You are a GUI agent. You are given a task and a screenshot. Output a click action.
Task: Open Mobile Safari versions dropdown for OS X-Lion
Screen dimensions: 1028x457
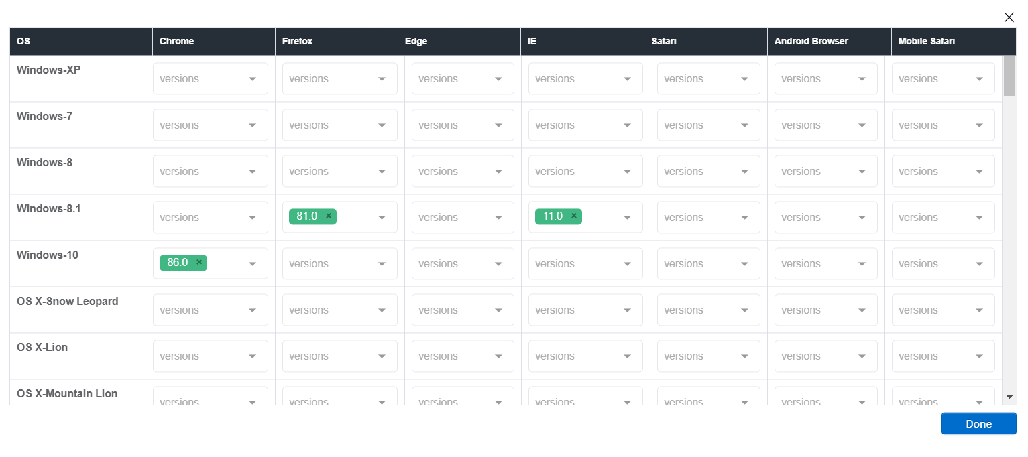(944, 356)
